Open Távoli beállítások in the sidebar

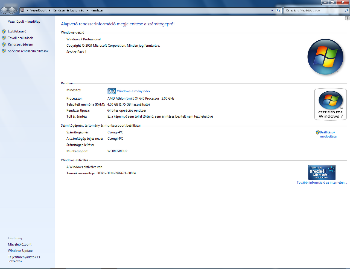[20, 38]
